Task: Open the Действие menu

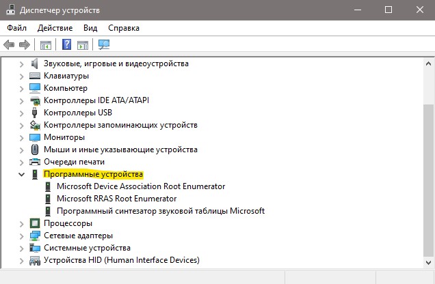Action: [55, 28]
